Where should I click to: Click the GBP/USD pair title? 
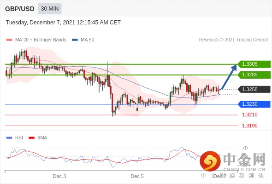[x=20, y=9]
